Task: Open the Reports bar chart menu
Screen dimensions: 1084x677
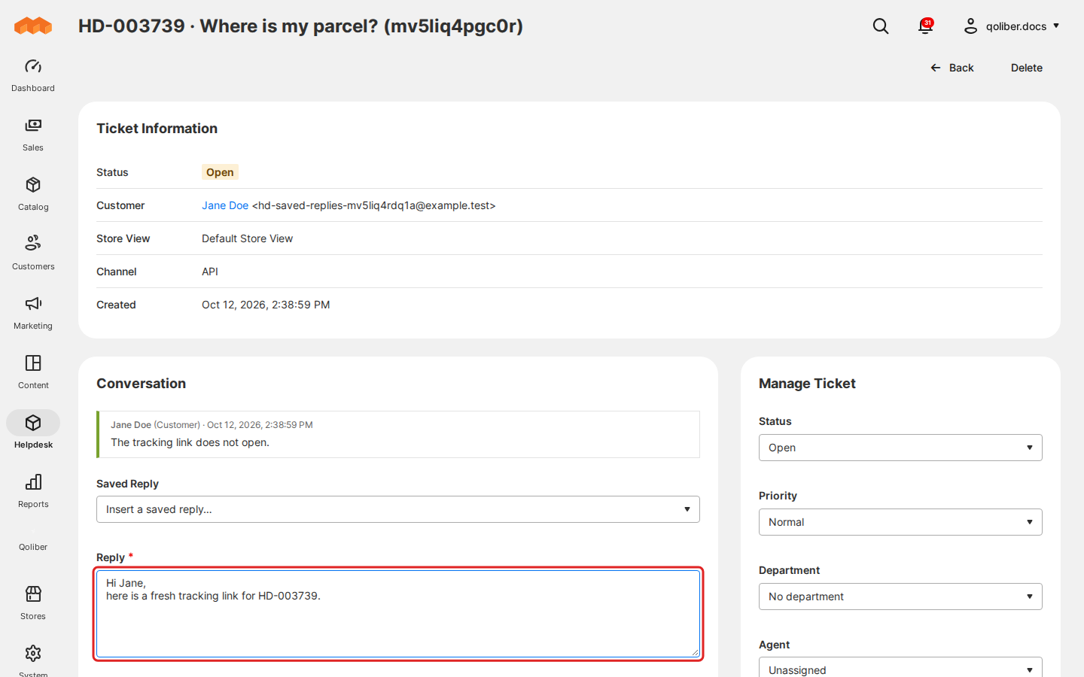Action: point(33,491)
